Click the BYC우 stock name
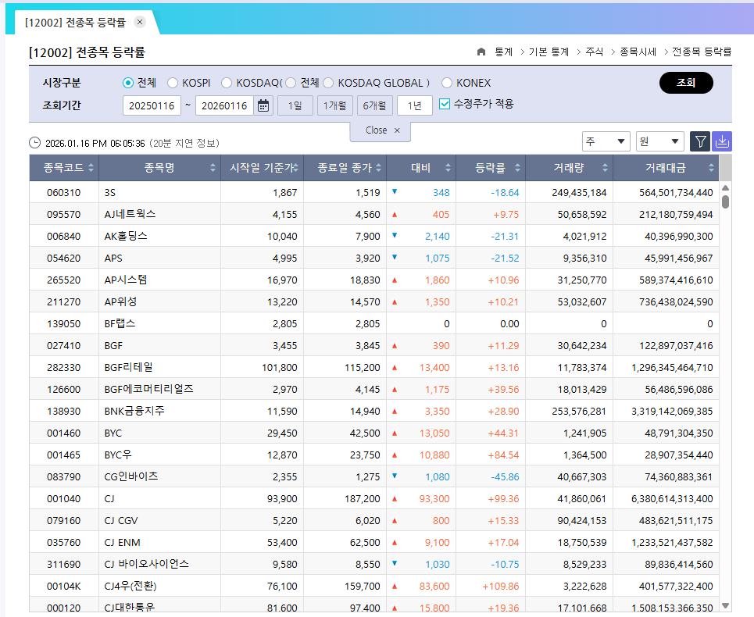This screenshot has height=617, width=754. pos(118,455)
